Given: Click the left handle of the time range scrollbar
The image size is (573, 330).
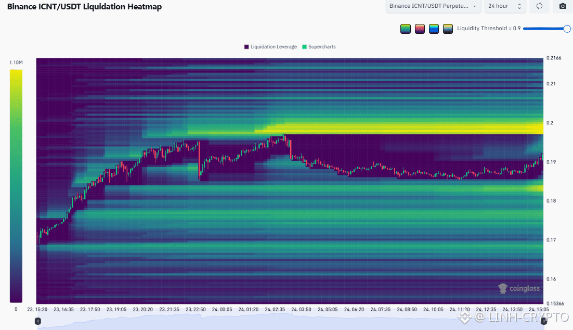Looking at the screenshot, I should tap(37, 321).
